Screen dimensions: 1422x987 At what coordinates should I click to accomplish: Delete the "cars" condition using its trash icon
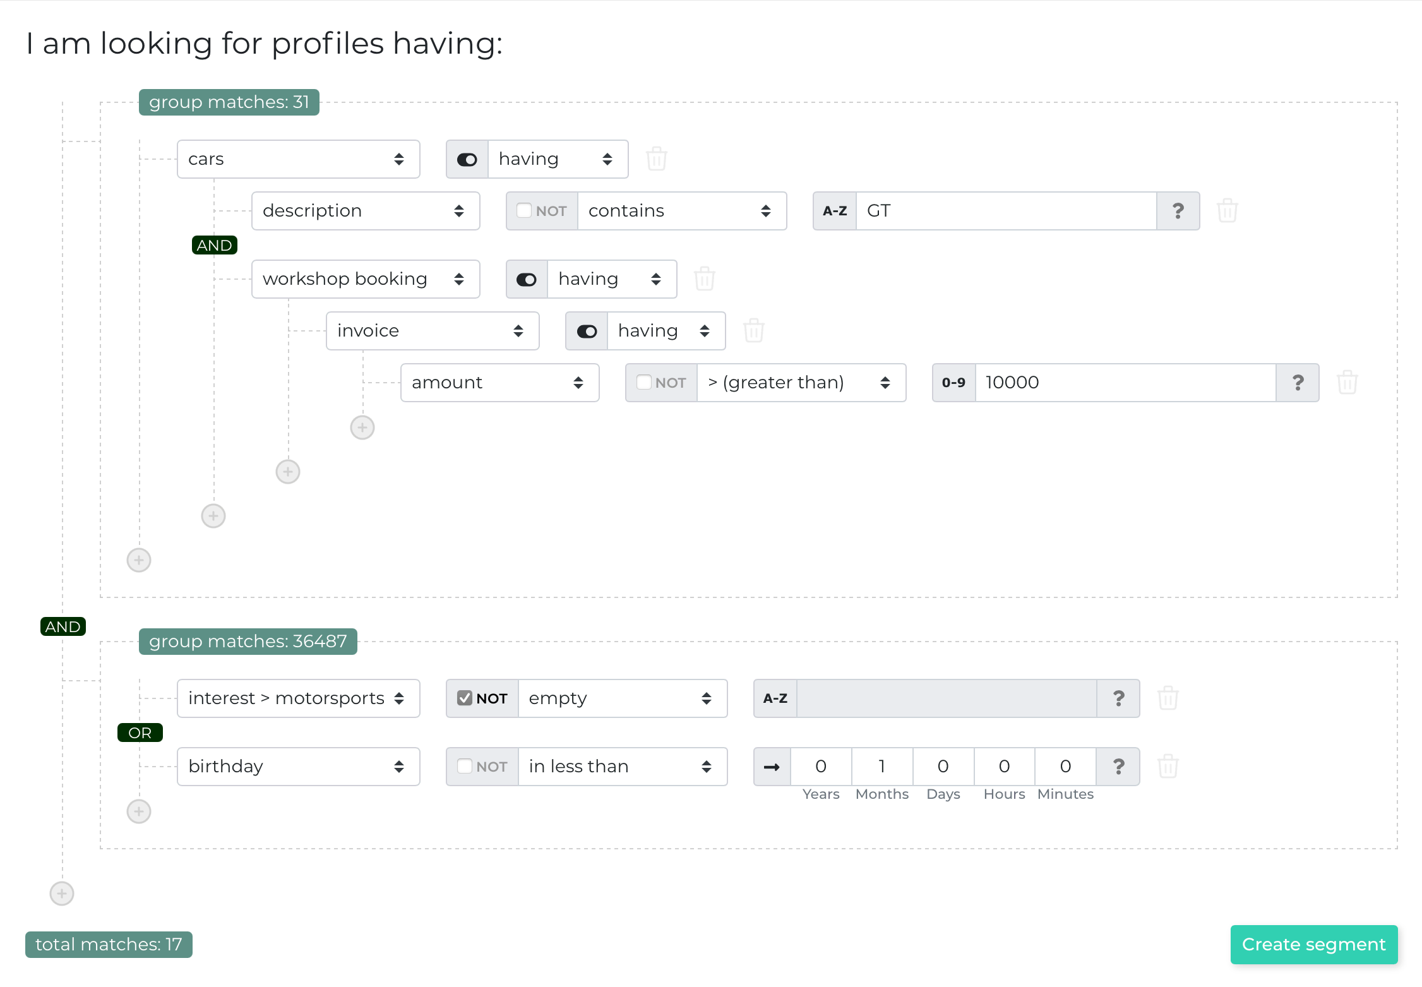[657, 159]
